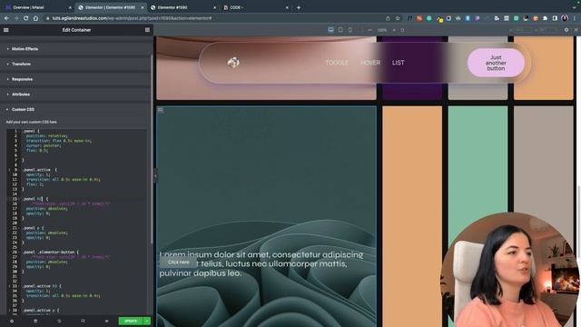581x327 pixels.
Task: Open the Elementor hamburger menu
Action: 6,30
